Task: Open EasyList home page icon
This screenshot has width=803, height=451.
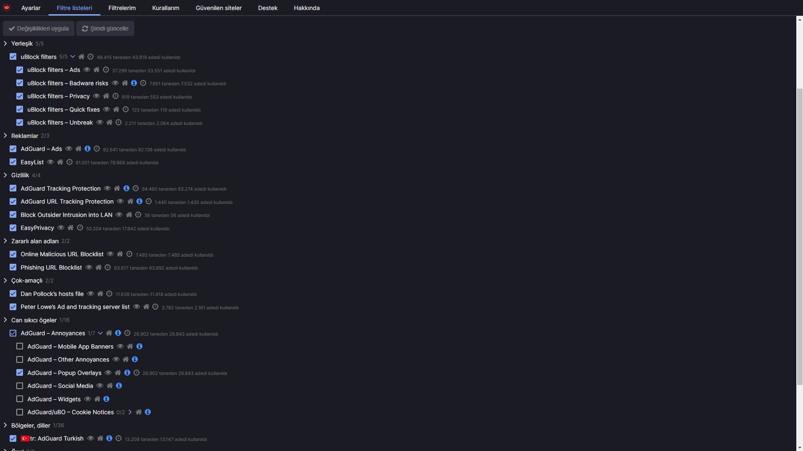Action: click(x=60, y=162)
